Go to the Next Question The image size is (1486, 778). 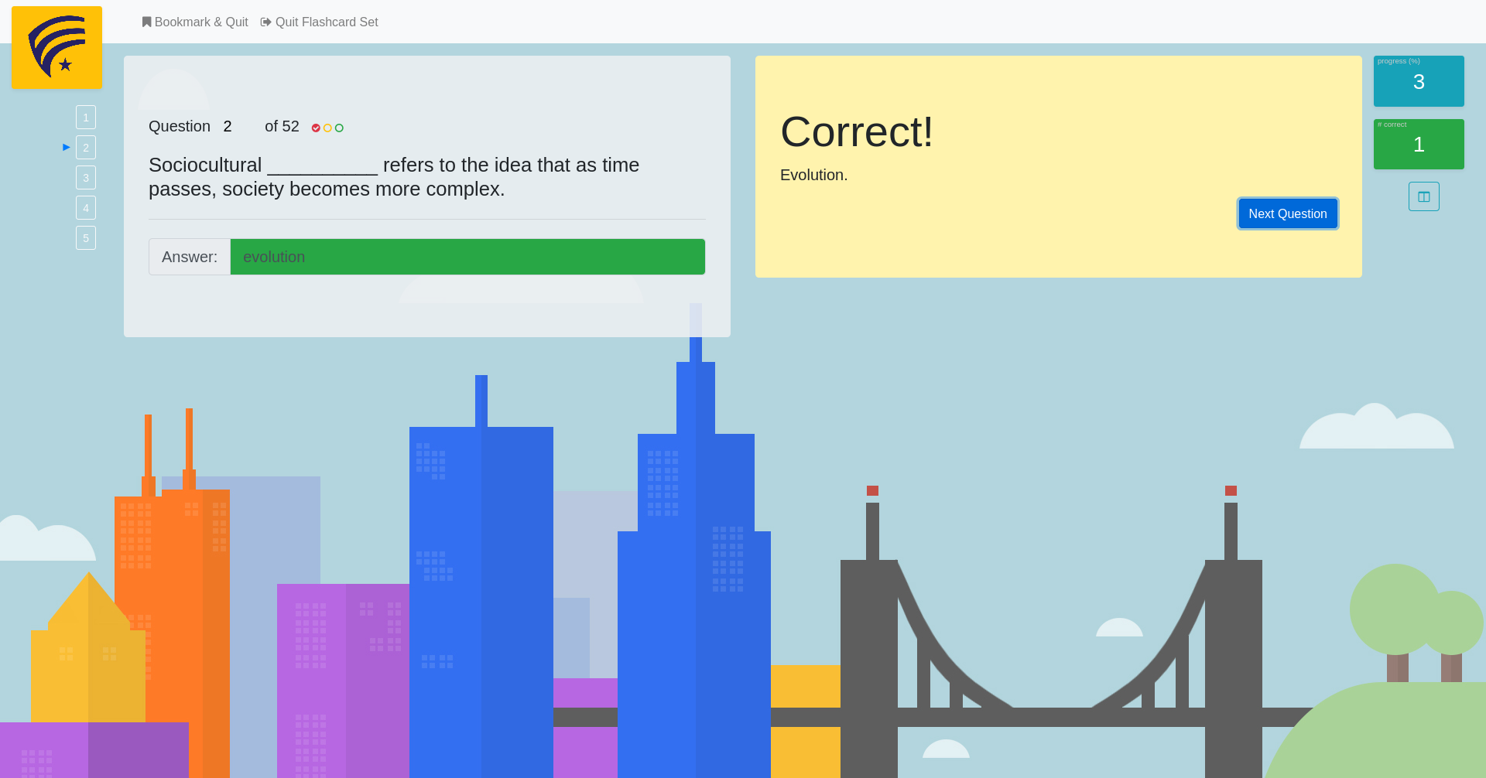(1287, 213)
